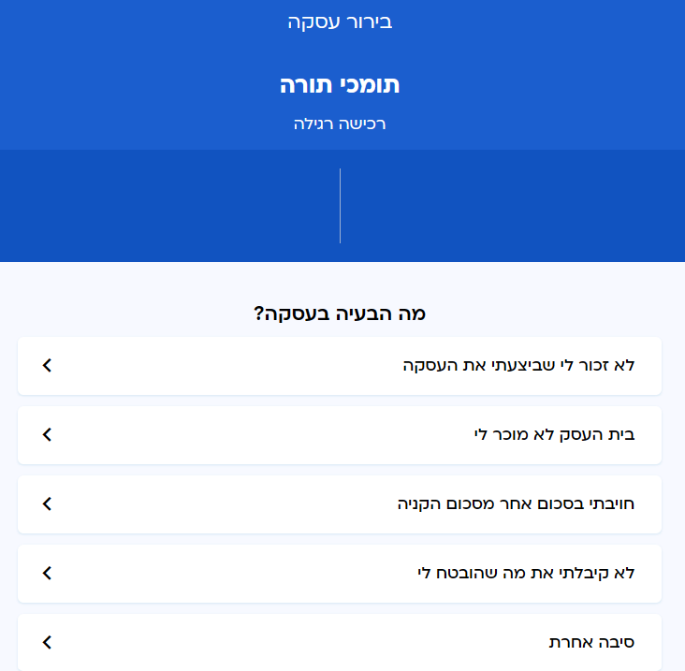Expand the 'סיבה אחרת' chevron

click(x=48, y=643)
